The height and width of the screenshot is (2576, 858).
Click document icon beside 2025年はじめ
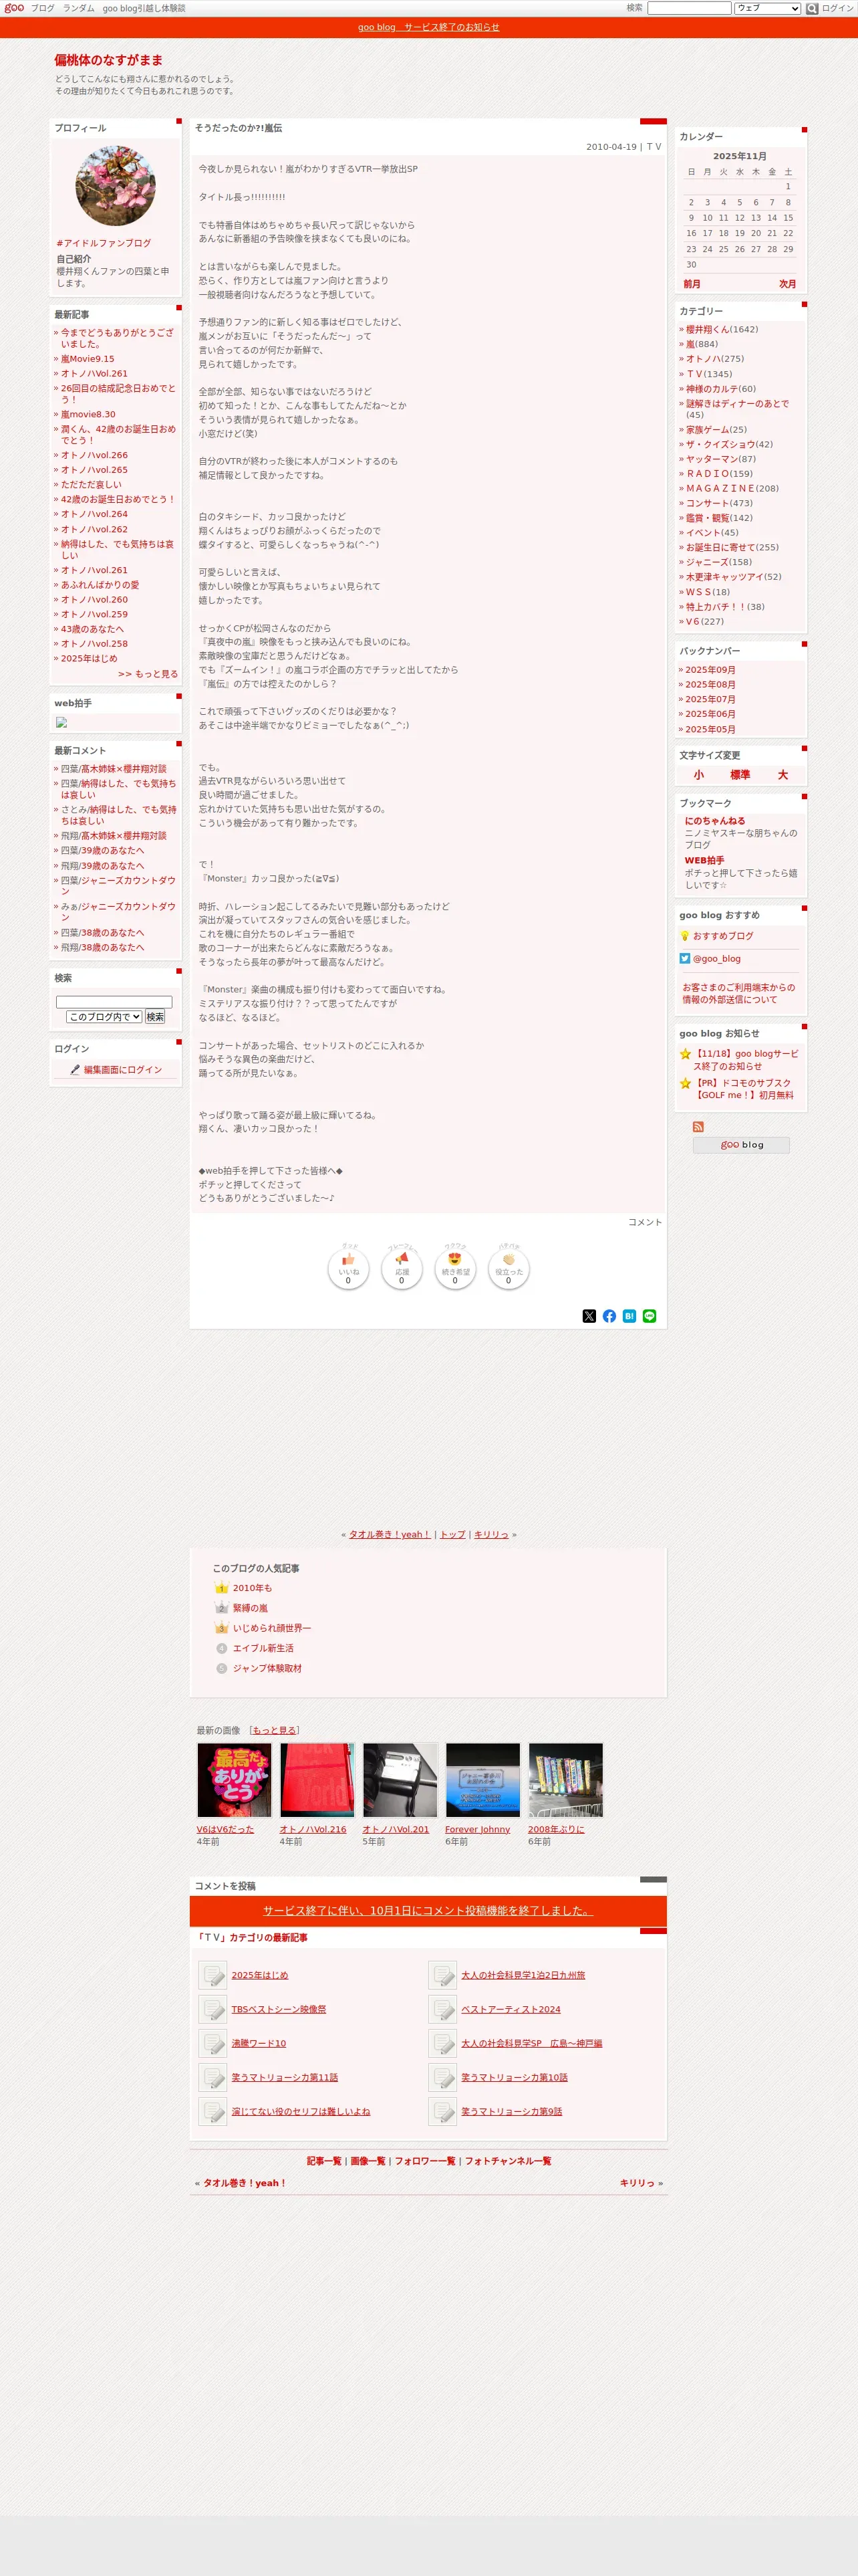point(212,1975)
